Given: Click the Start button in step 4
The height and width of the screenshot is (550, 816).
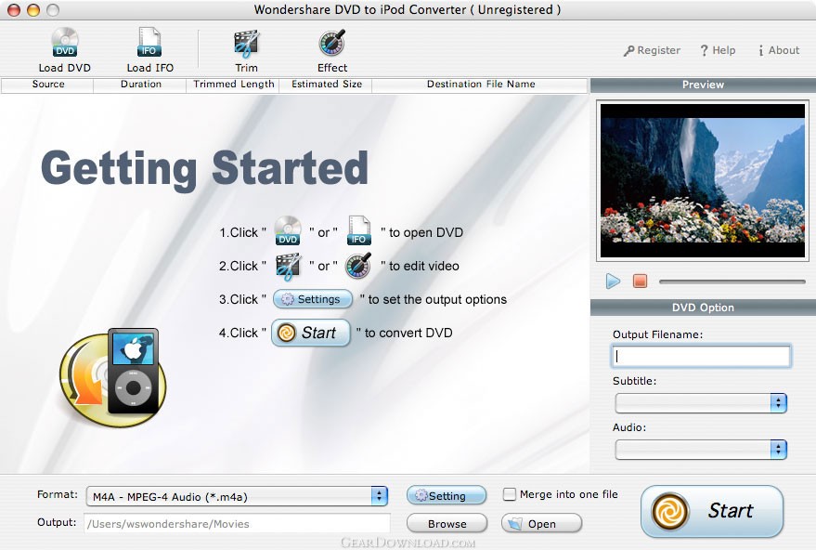Looking at the screenshot, I should pos(311,333).
